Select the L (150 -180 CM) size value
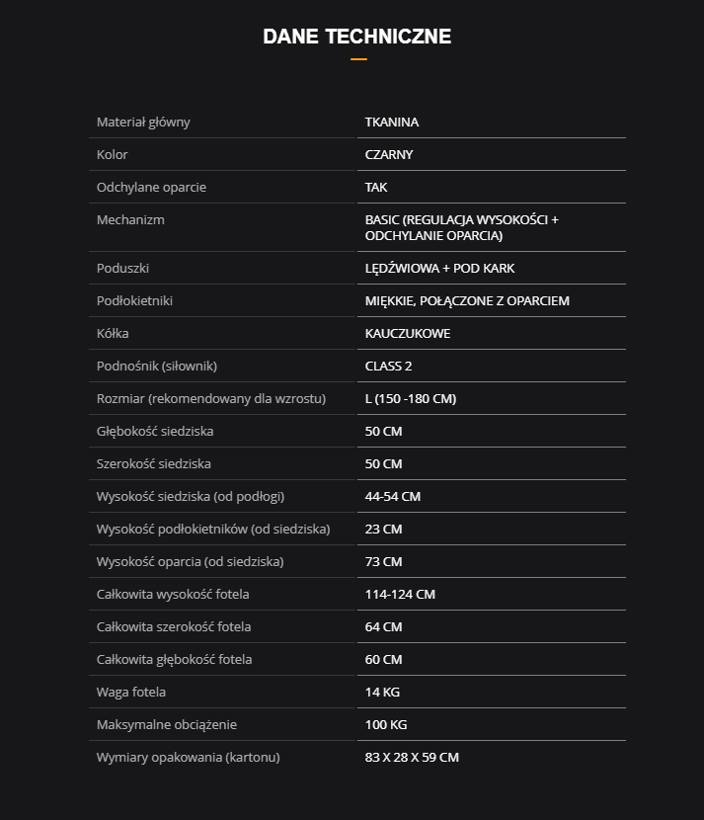The image size is (704, 820). [411, 399]
